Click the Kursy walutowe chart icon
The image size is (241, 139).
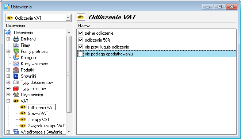[16, 63]
